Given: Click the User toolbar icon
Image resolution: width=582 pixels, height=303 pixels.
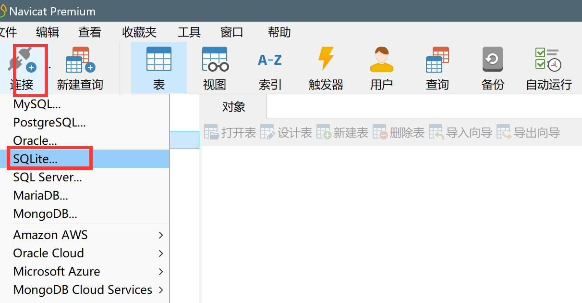Looking at the screenshot, I should click(x=382, y=59).
